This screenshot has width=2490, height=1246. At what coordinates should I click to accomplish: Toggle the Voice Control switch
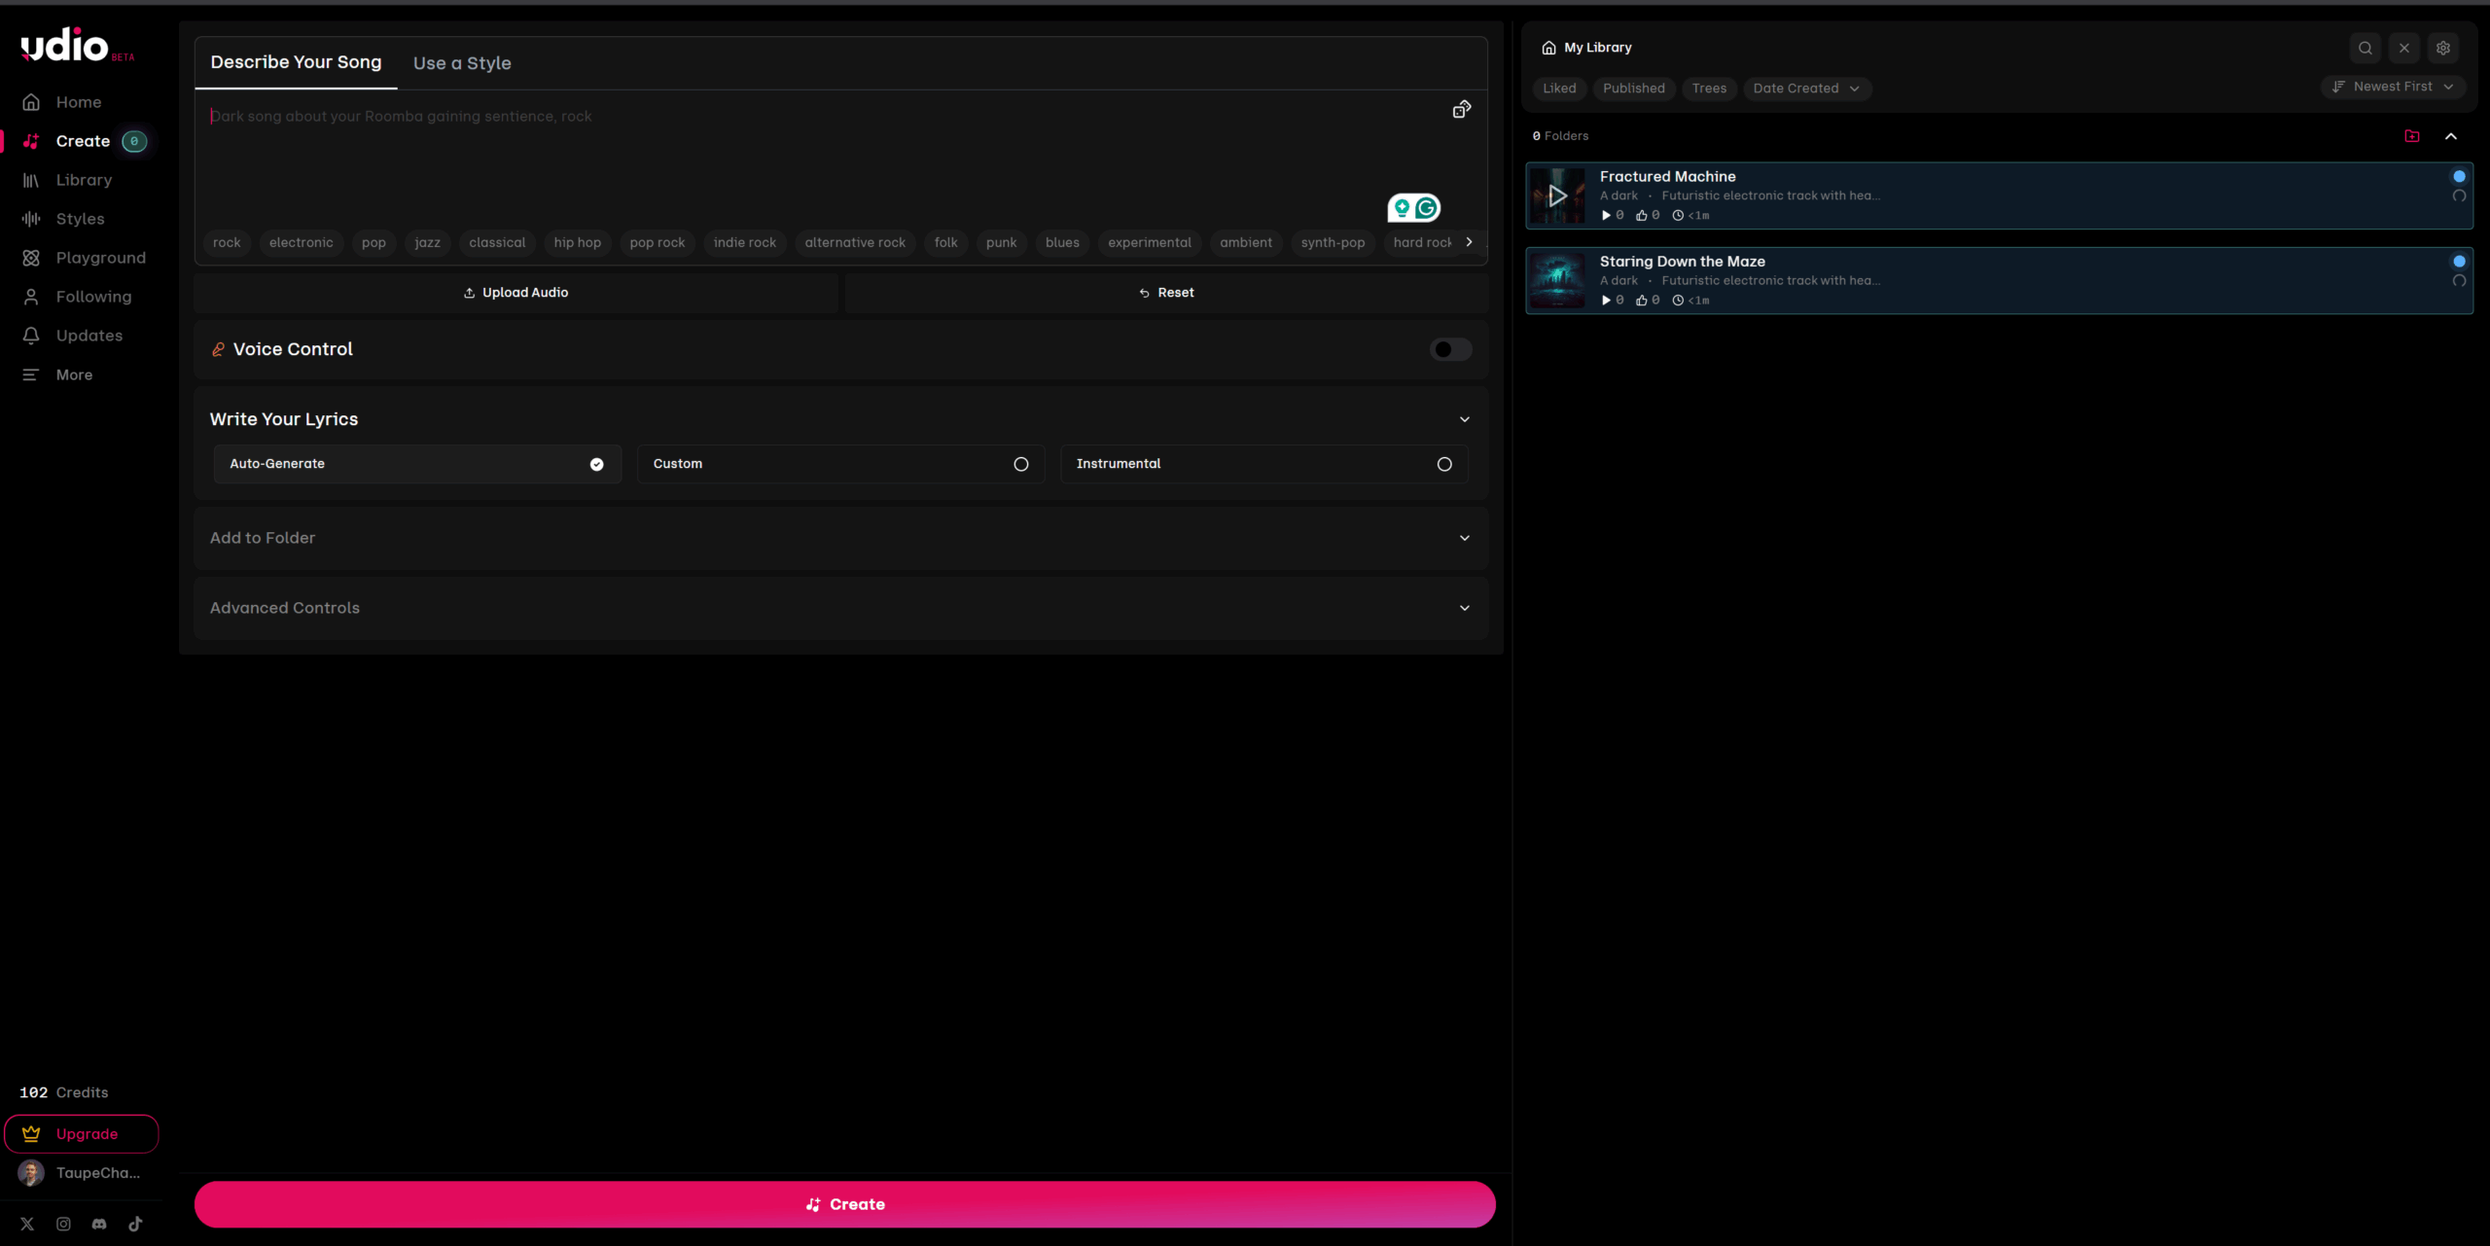coord(1450,349)
